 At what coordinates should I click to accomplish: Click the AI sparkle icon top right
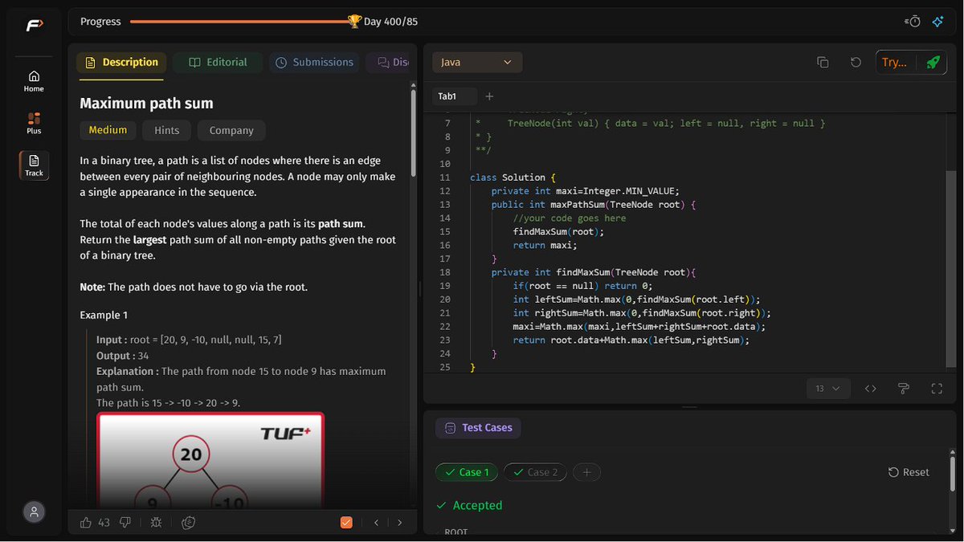click(937, 22)
